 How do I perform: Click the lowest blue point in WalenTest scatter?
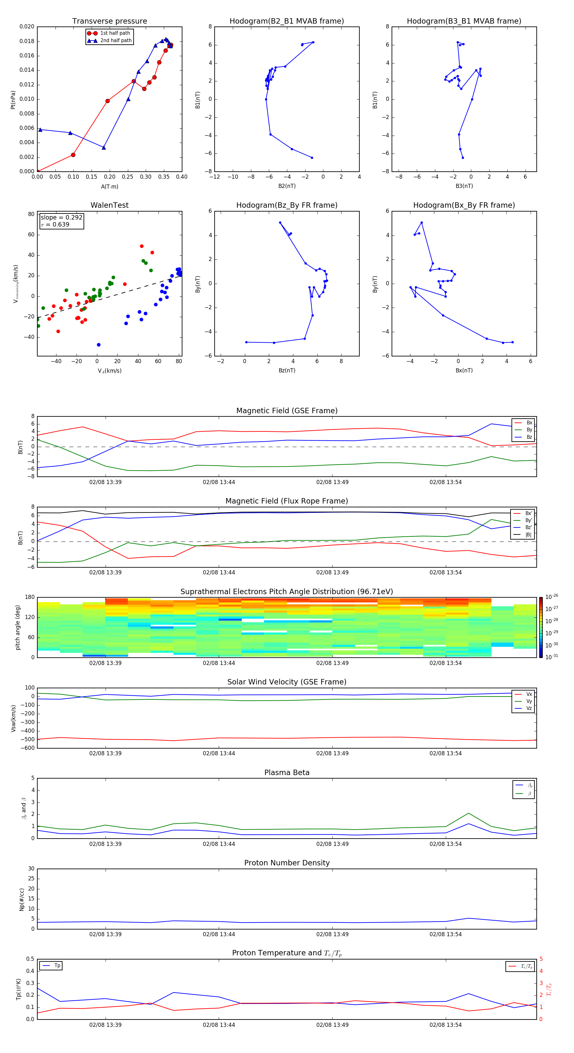point(99,345)
